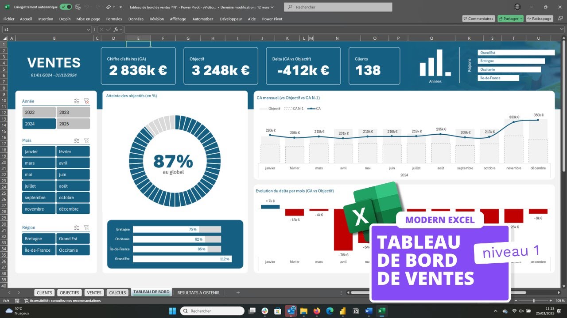Click the weather widget in taskbar
Image resolution: width=567 pixels, height=318 pixels.
[x=17, y=311]
